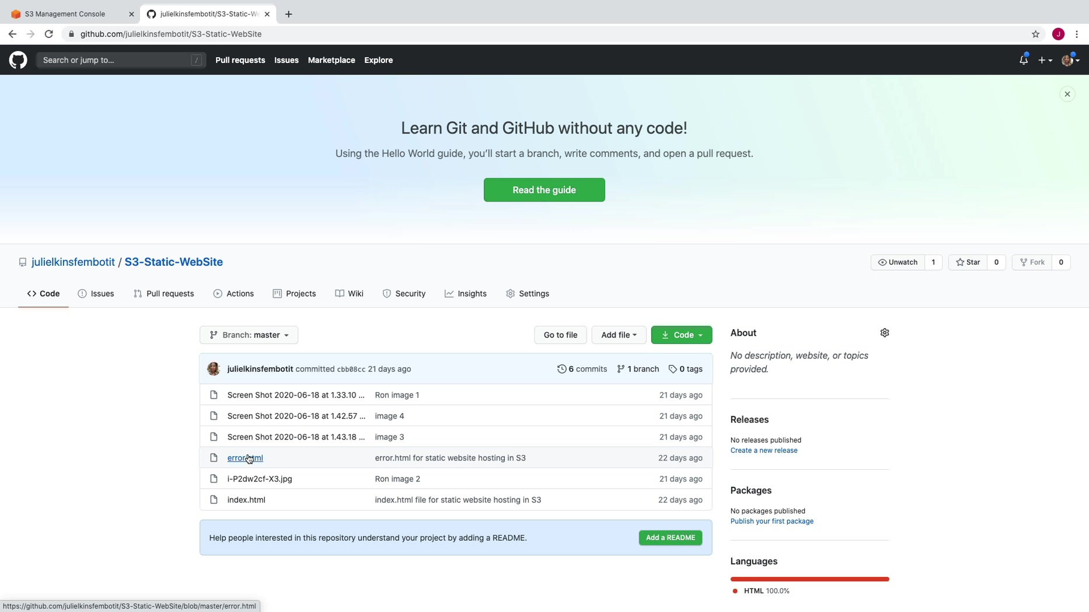View the 6 commits history
This screenshot has width=1089, height=612.
click(x=582, y=369)
